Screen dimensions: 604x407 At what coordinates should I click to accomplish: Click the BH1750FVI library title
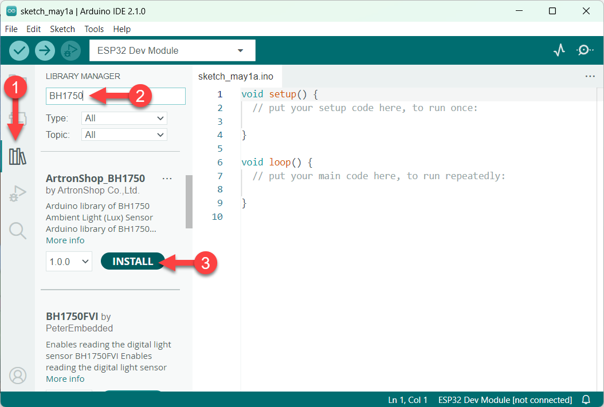[x=72, y=316]
